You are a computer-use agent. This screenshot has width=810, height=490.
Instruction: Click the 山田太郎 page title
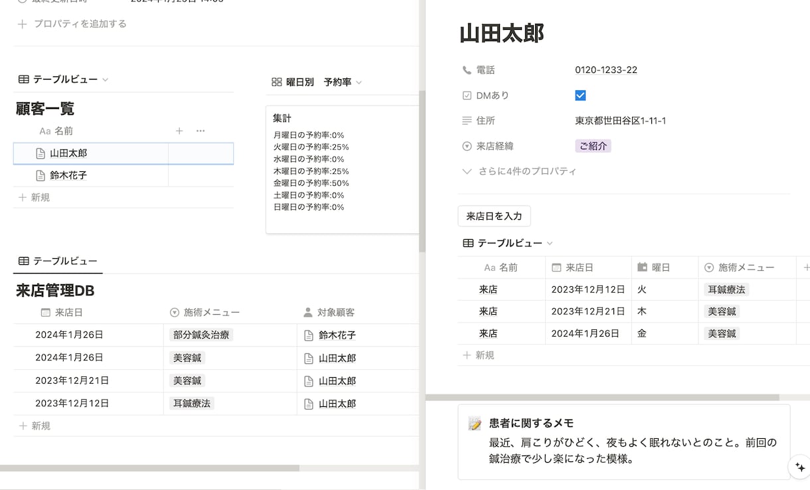501,33
